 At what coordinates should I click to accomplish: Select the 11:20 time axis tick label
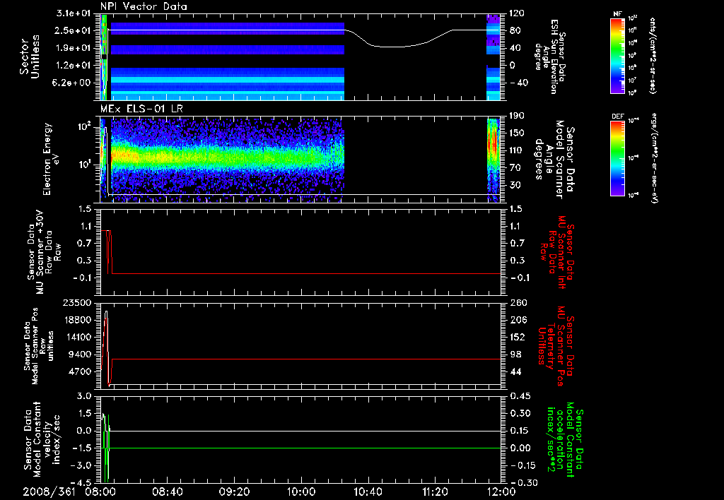pos(435,491)
